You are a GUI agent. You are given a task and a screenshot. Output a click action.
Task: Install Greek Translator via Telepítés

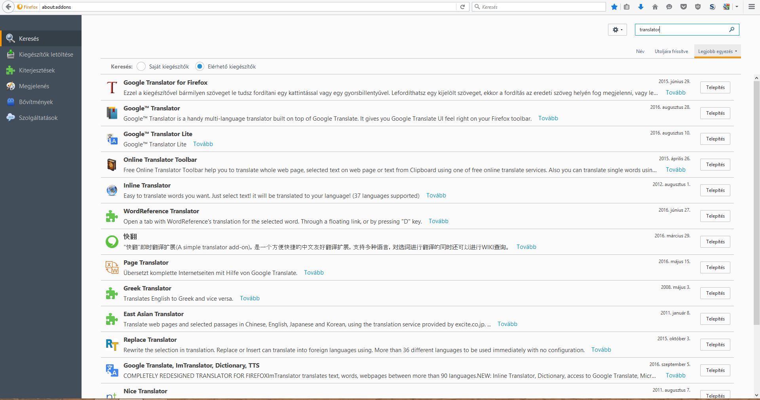click(715, 293)
